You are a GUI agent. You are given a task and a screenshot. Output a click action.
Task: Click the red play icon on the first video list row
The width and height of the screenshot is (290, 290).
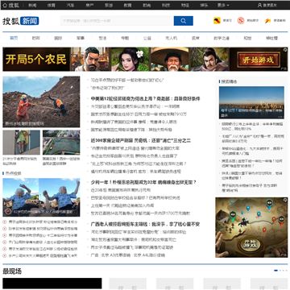(x=5, y=222)
